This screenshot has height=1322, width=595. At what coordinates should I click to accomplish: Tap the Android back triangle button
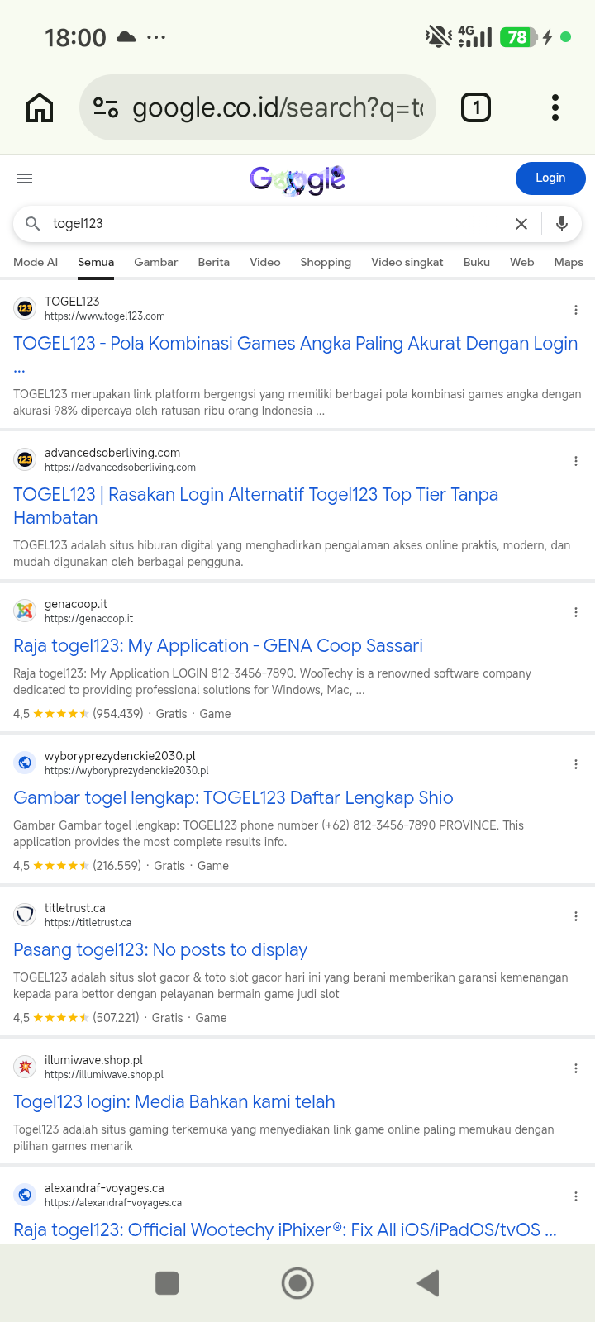click(428, 1283)
